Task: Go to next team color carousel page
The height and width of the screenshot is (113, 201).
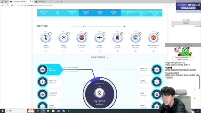Action: click(124, 26)
